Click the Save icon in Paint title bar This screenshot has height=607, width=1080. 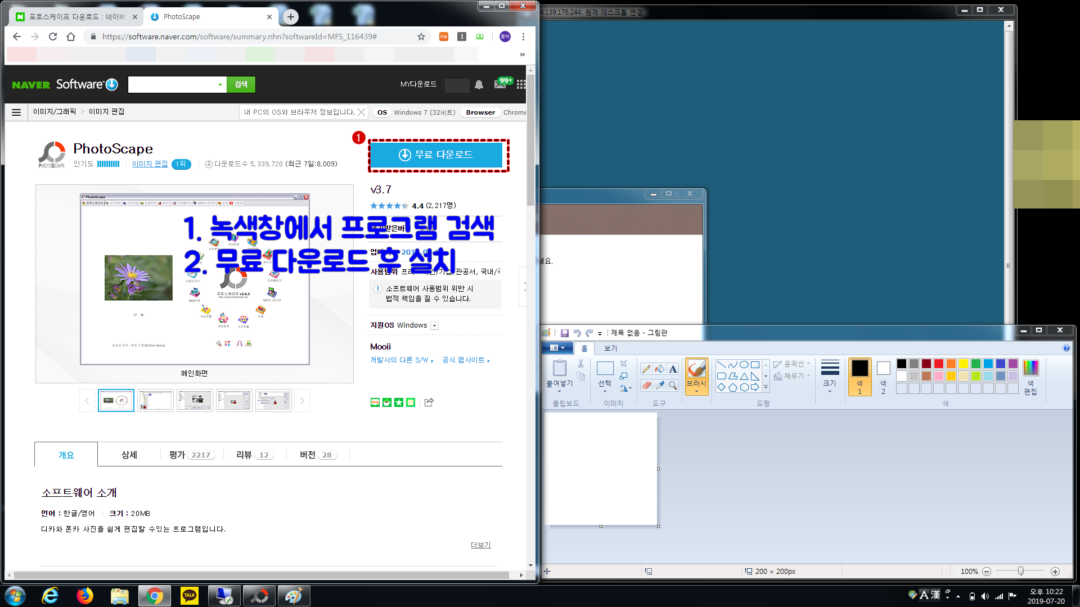[565, 333]
